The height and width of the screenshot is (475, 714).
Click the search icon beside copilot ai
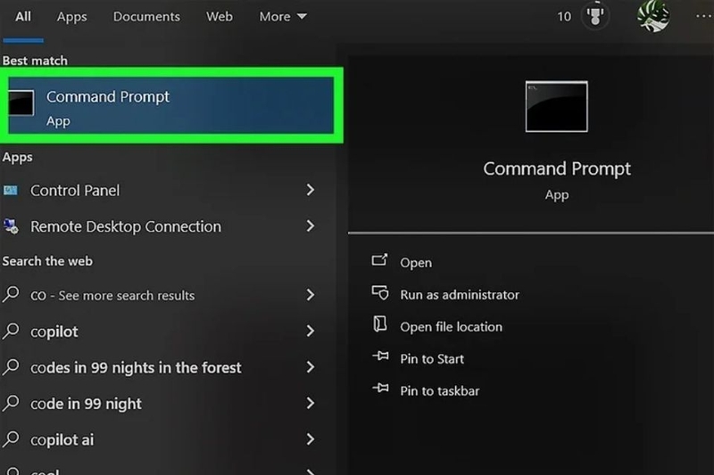pyautogui.click(x=11, y=439)
